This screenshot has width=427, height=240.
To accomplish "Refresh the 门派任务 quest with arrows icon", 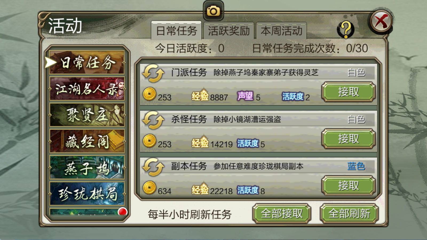I will (x=153, y=73).
